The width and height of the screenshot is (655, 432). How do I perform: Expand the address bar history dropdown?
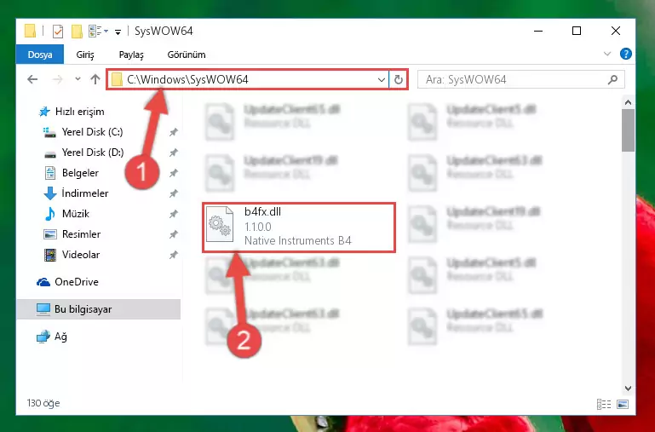tap(381, 79)
